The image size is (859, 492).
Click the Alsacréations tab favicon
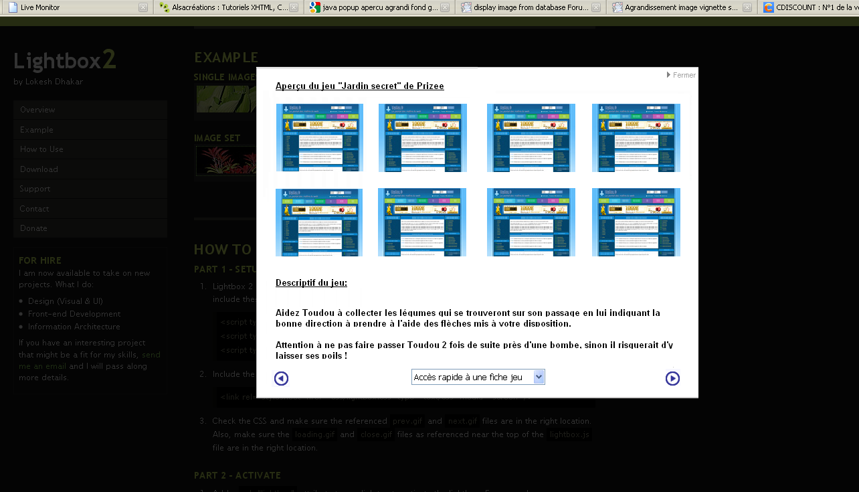pyautogui.click(x=164, y=7)
